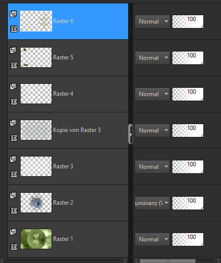Viewport: 221px width, 263px height.
Task: Open blend mode list for Kopie von Raster 3
Action: tap(152, 131)
